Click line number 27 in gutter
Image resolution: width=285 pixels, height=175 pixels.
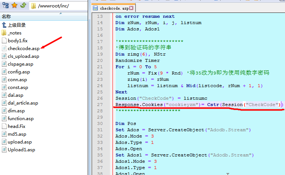(x=100, y=105)
